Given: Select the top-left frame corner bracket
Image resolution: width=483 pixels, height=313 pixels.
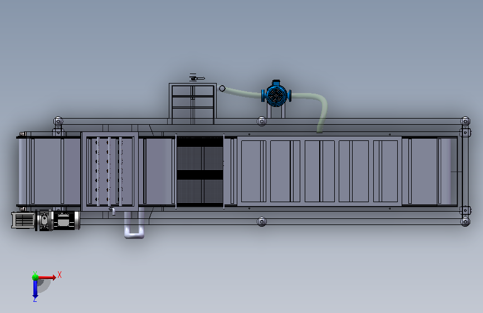Looking at the screenshot, I should pyautogui.click(x=58, y=121).
